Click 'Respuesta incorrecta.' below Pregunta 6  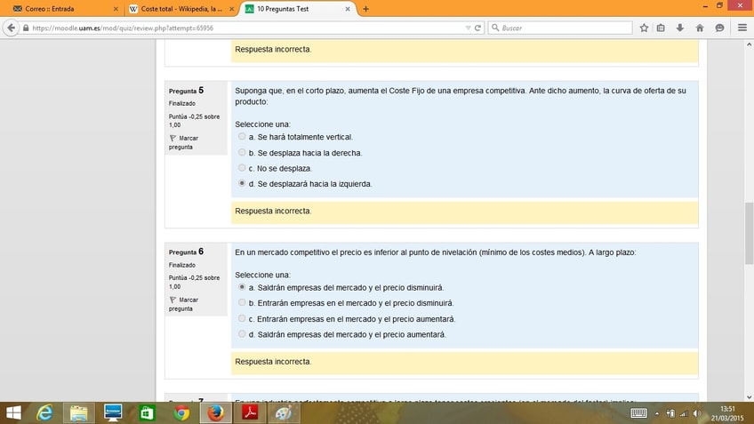[273, 362]
